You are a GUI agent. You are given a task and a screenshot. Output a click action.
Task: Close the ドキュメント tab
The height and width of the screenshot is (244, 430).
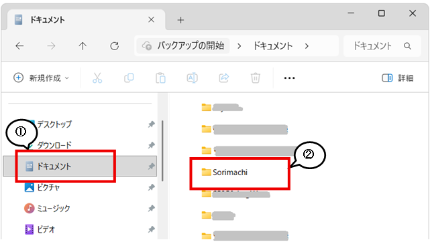pyautogui.click(x=151, y=19)
